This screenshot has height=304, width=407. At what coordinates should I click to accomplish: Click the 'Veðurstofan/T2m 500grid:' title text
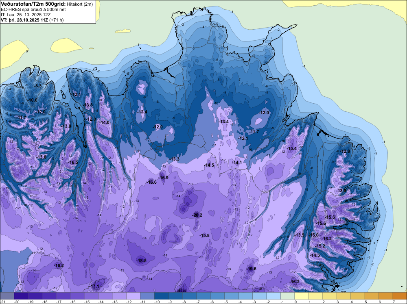point(33,4)
